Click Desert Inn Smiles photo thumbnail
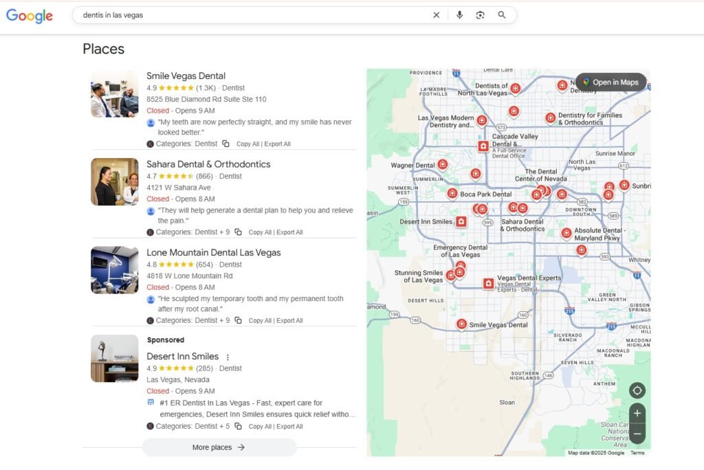The width and height of the screenshot is (704, 470). (114, 359)
